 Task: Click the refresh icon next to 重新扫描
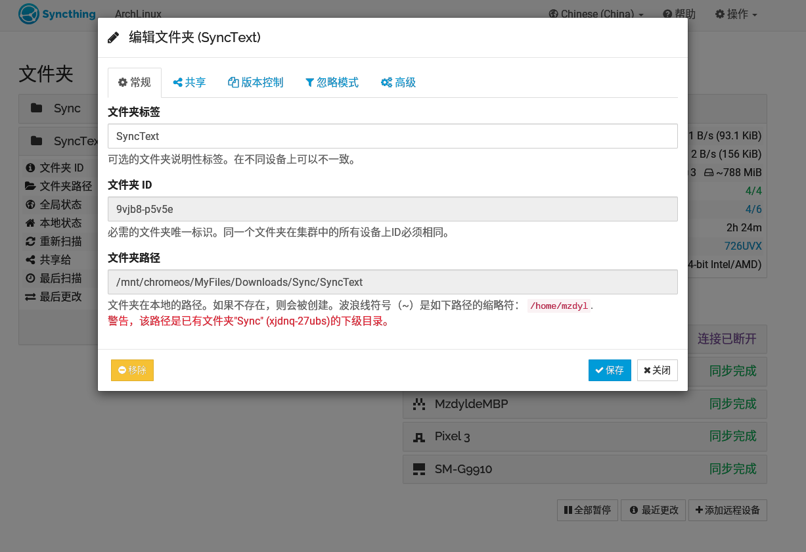(30, 241)
